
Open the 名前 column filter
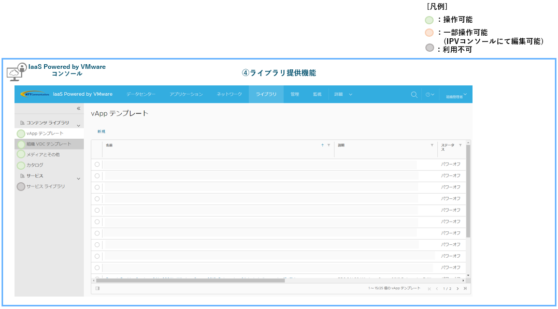click(329, 145)
